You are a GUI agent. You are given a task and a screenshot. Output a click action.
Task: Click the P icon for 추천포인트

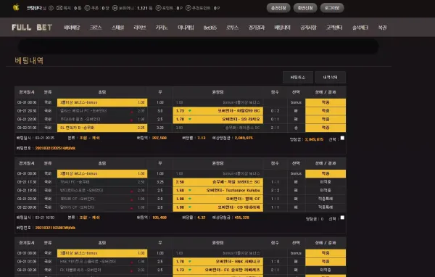188,8
